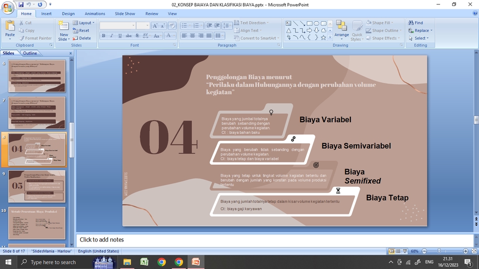Toggle Underline formatting
Viewport: 479px width, 269px height.
[x=120, y=36]
